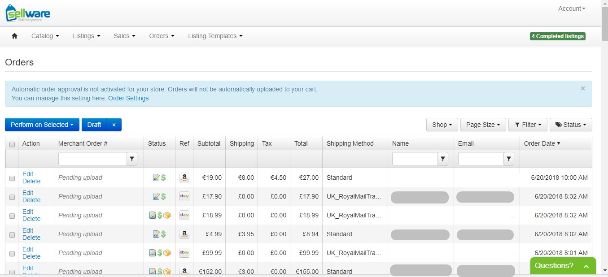Click the shipped box icon in the £99.99 order row
608x277 pixels.
coord(167,253)
